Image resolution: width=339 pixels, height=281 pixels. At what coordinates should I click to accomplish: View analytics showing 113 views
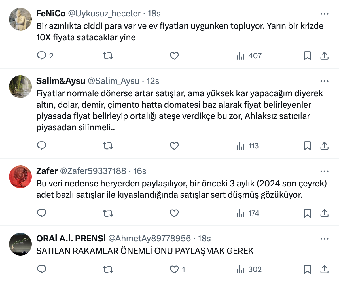(248, 146)
